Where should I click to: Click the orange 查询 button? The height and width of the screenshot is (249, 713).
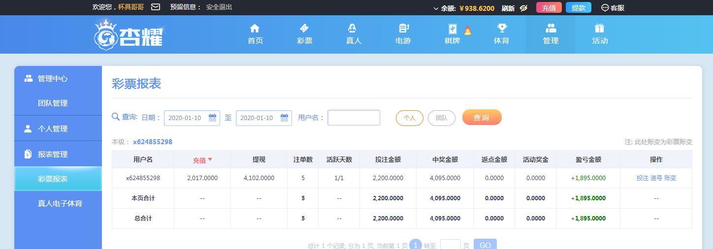pyautogui.click(x=482, y=117)
